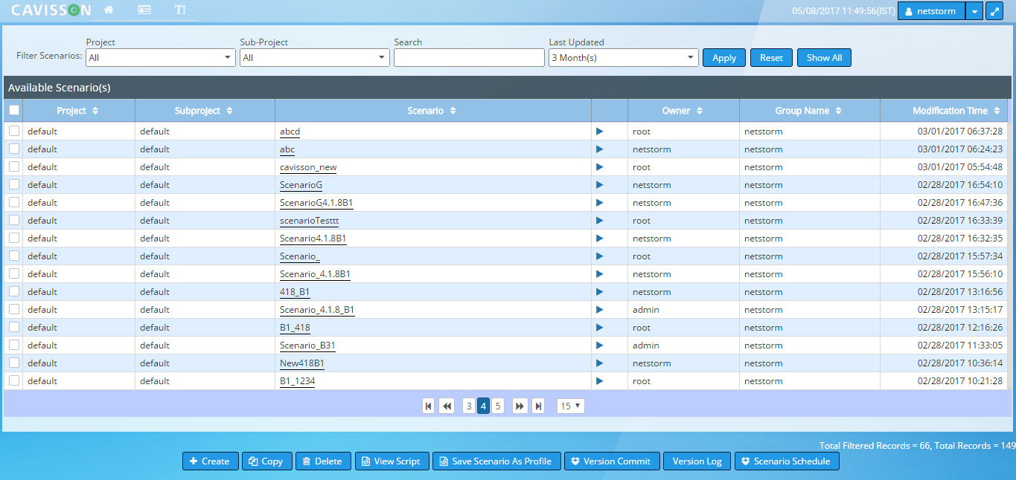Run the abcd scenario play icon
The width and height of the screenshot is (1016, 480).
(x=599, y=132)
